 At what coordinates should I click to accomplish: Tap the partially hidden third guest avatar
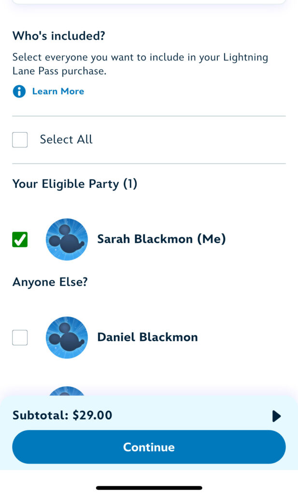pyautogui.click(x=67, y=390)
